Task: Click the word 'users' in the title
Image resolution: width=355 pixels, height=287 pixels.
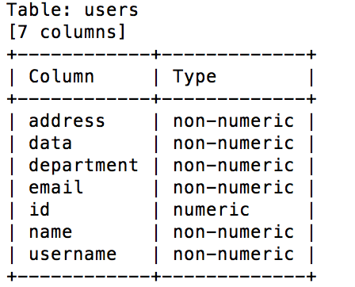Action: (x=111, y=10)
